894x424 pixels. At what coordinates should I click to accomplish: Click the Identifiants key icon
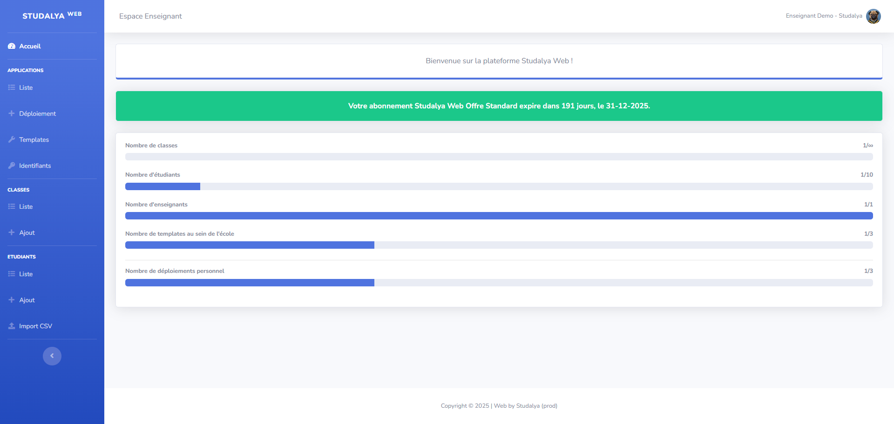12,166
